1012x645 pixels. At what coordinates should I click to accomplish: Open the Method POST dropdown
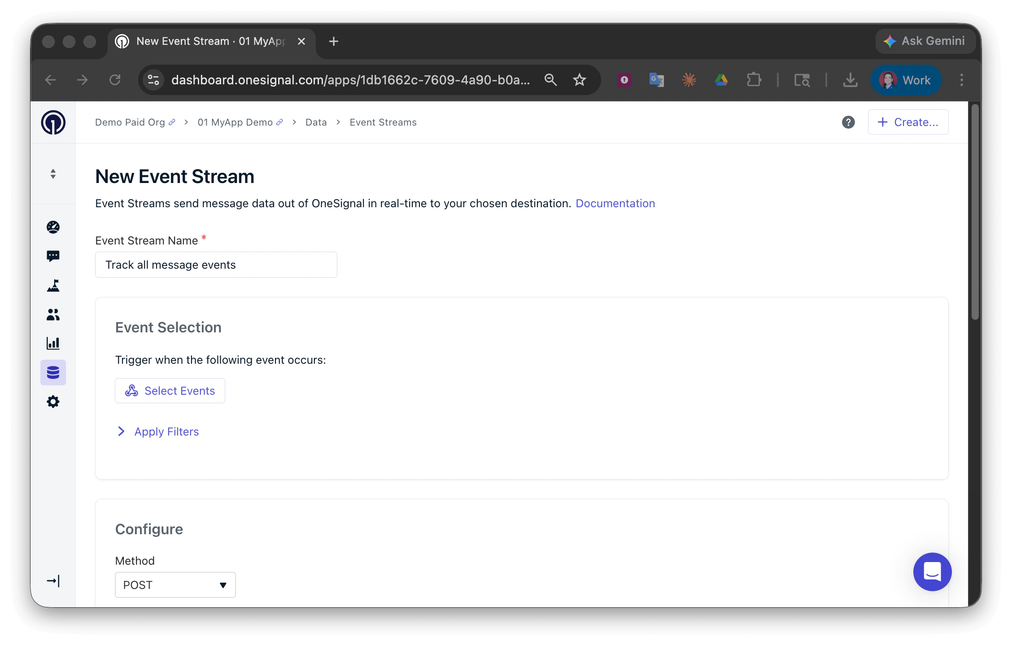(x=175, y=584)
